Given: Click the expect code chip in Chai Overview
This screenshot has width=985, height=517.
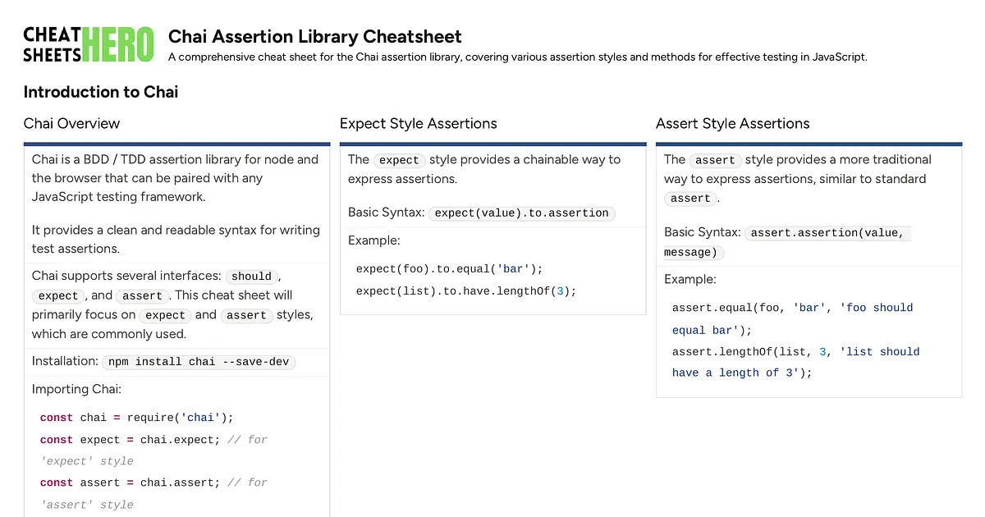Looking at the screenshot, I should coord(58,295).
